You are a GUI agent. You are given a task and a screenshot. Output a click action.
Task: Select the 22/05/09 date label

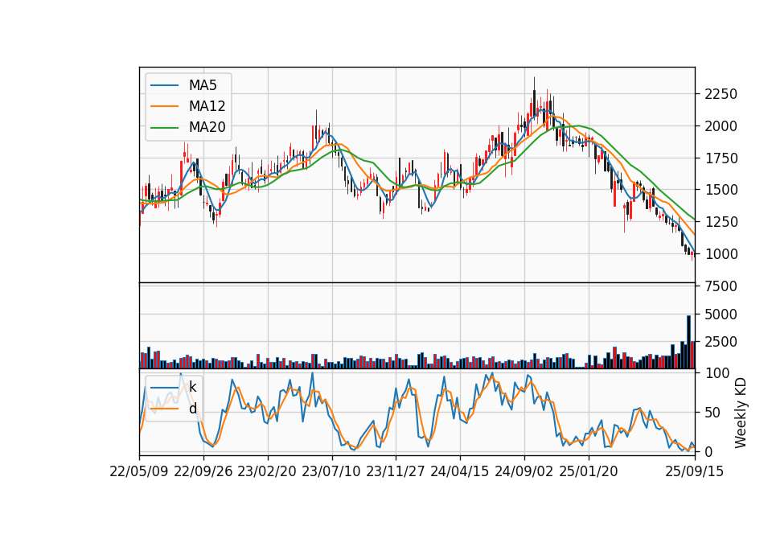[x=139, y=471]
